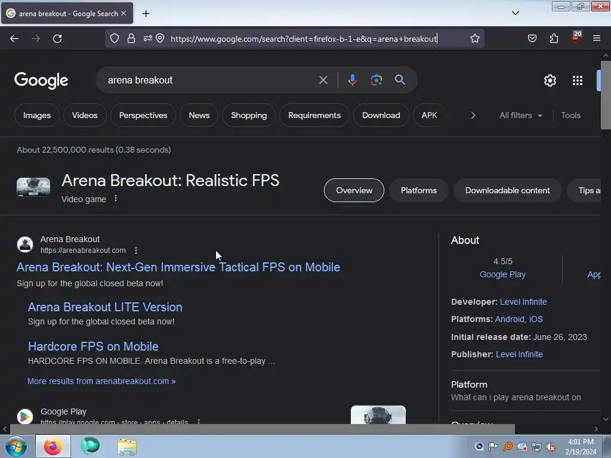611x458 pixels.
Task: Click the Google Play result favicon
Action: [x=25, y=416]
